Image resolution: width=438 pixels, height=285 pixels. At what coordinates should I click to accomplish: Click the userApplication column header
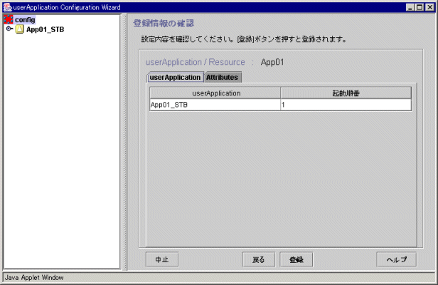[215, 93]
